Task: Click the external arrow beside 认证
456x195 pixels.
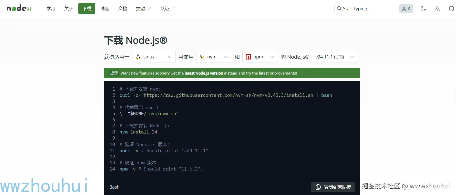Action: tap(174, 9)
